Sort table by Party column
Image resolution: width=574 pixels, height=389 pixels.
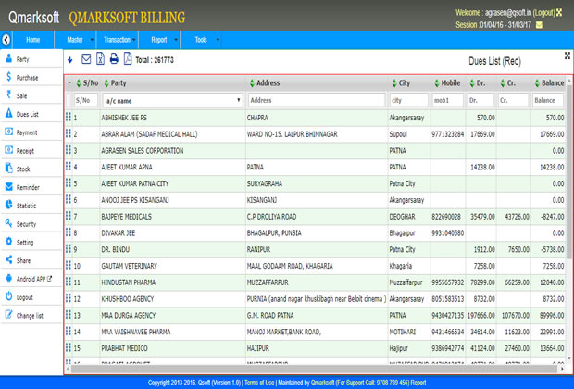[x=106, y=83]
